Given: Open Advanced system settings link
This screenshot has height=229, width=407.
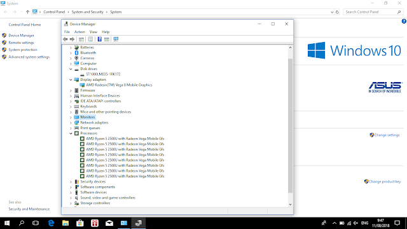Looking at the screenshot, I should point(29,57).
